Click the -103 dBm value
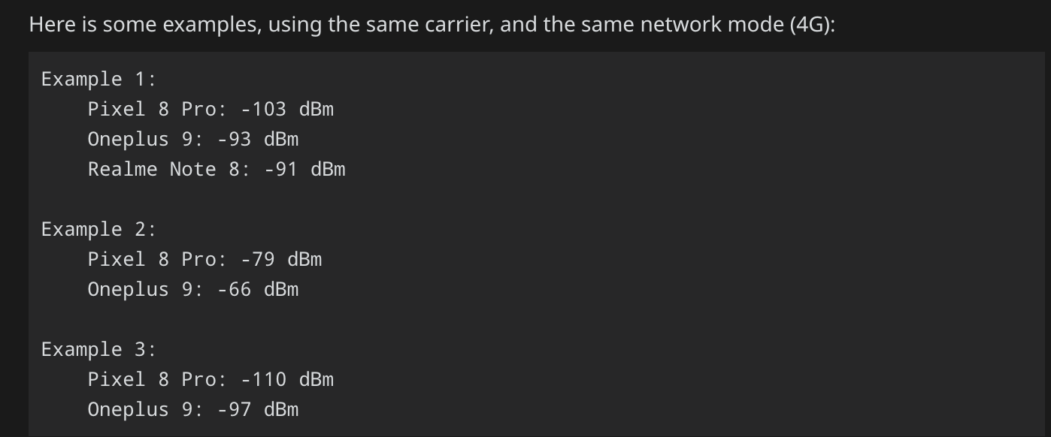 287,109
